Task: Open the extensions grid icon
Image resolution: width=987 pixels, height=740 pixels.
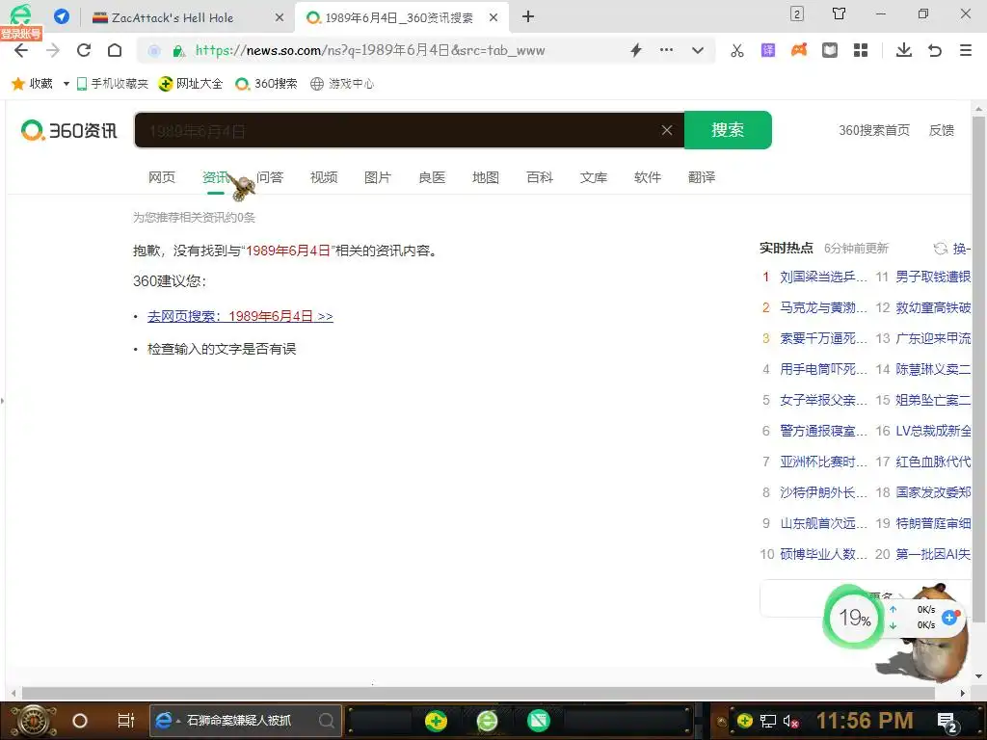Action: (861, 50)
